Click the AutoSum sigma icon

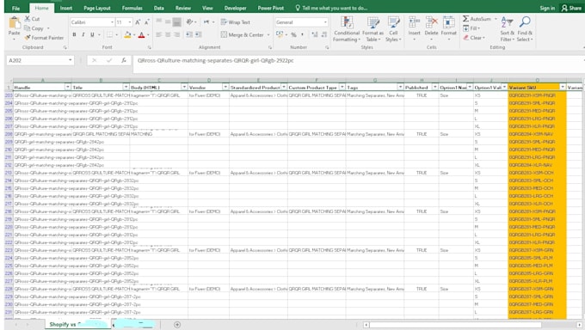tap(466, 19)
